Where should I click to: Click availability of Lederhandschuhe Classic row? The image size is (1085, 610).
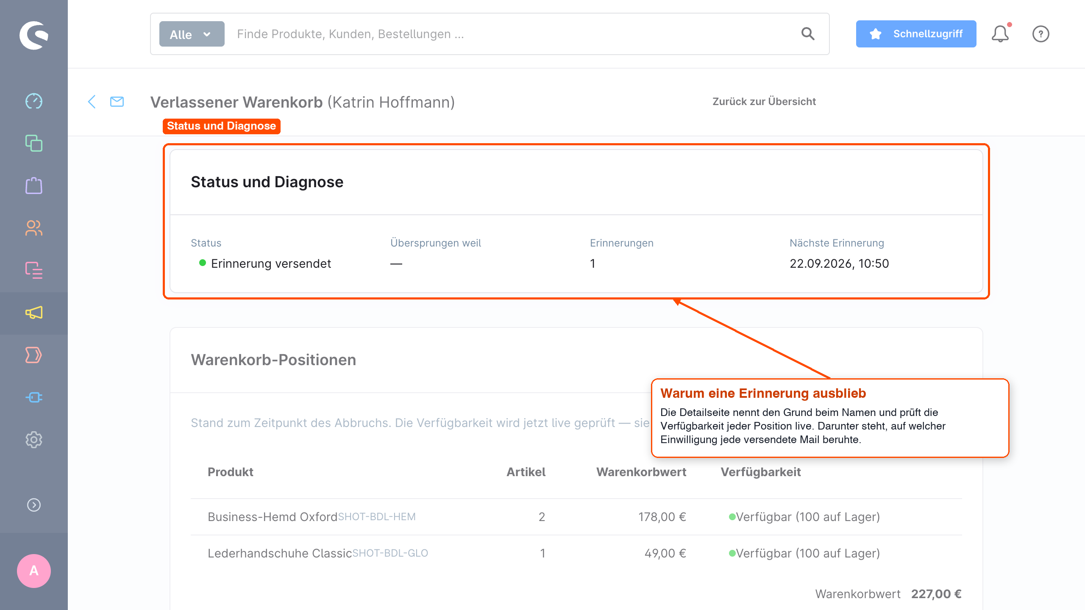[x=804, y=553]
